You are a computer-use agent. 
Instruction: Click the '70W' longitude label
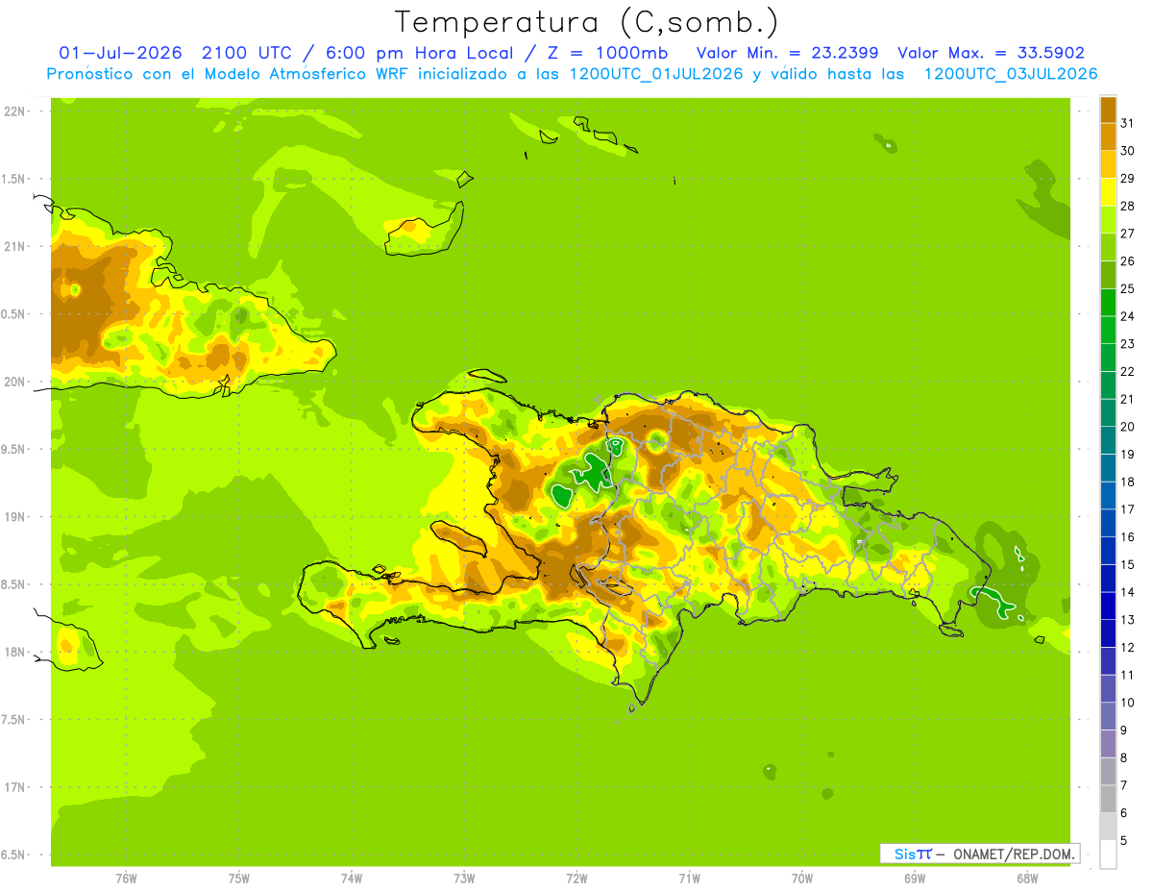802,879
